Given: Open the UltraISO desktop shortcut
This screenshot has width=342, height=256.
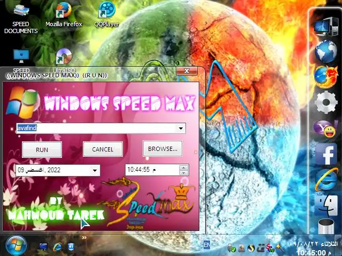Looking at the screenshot, I should pos(64,60).
